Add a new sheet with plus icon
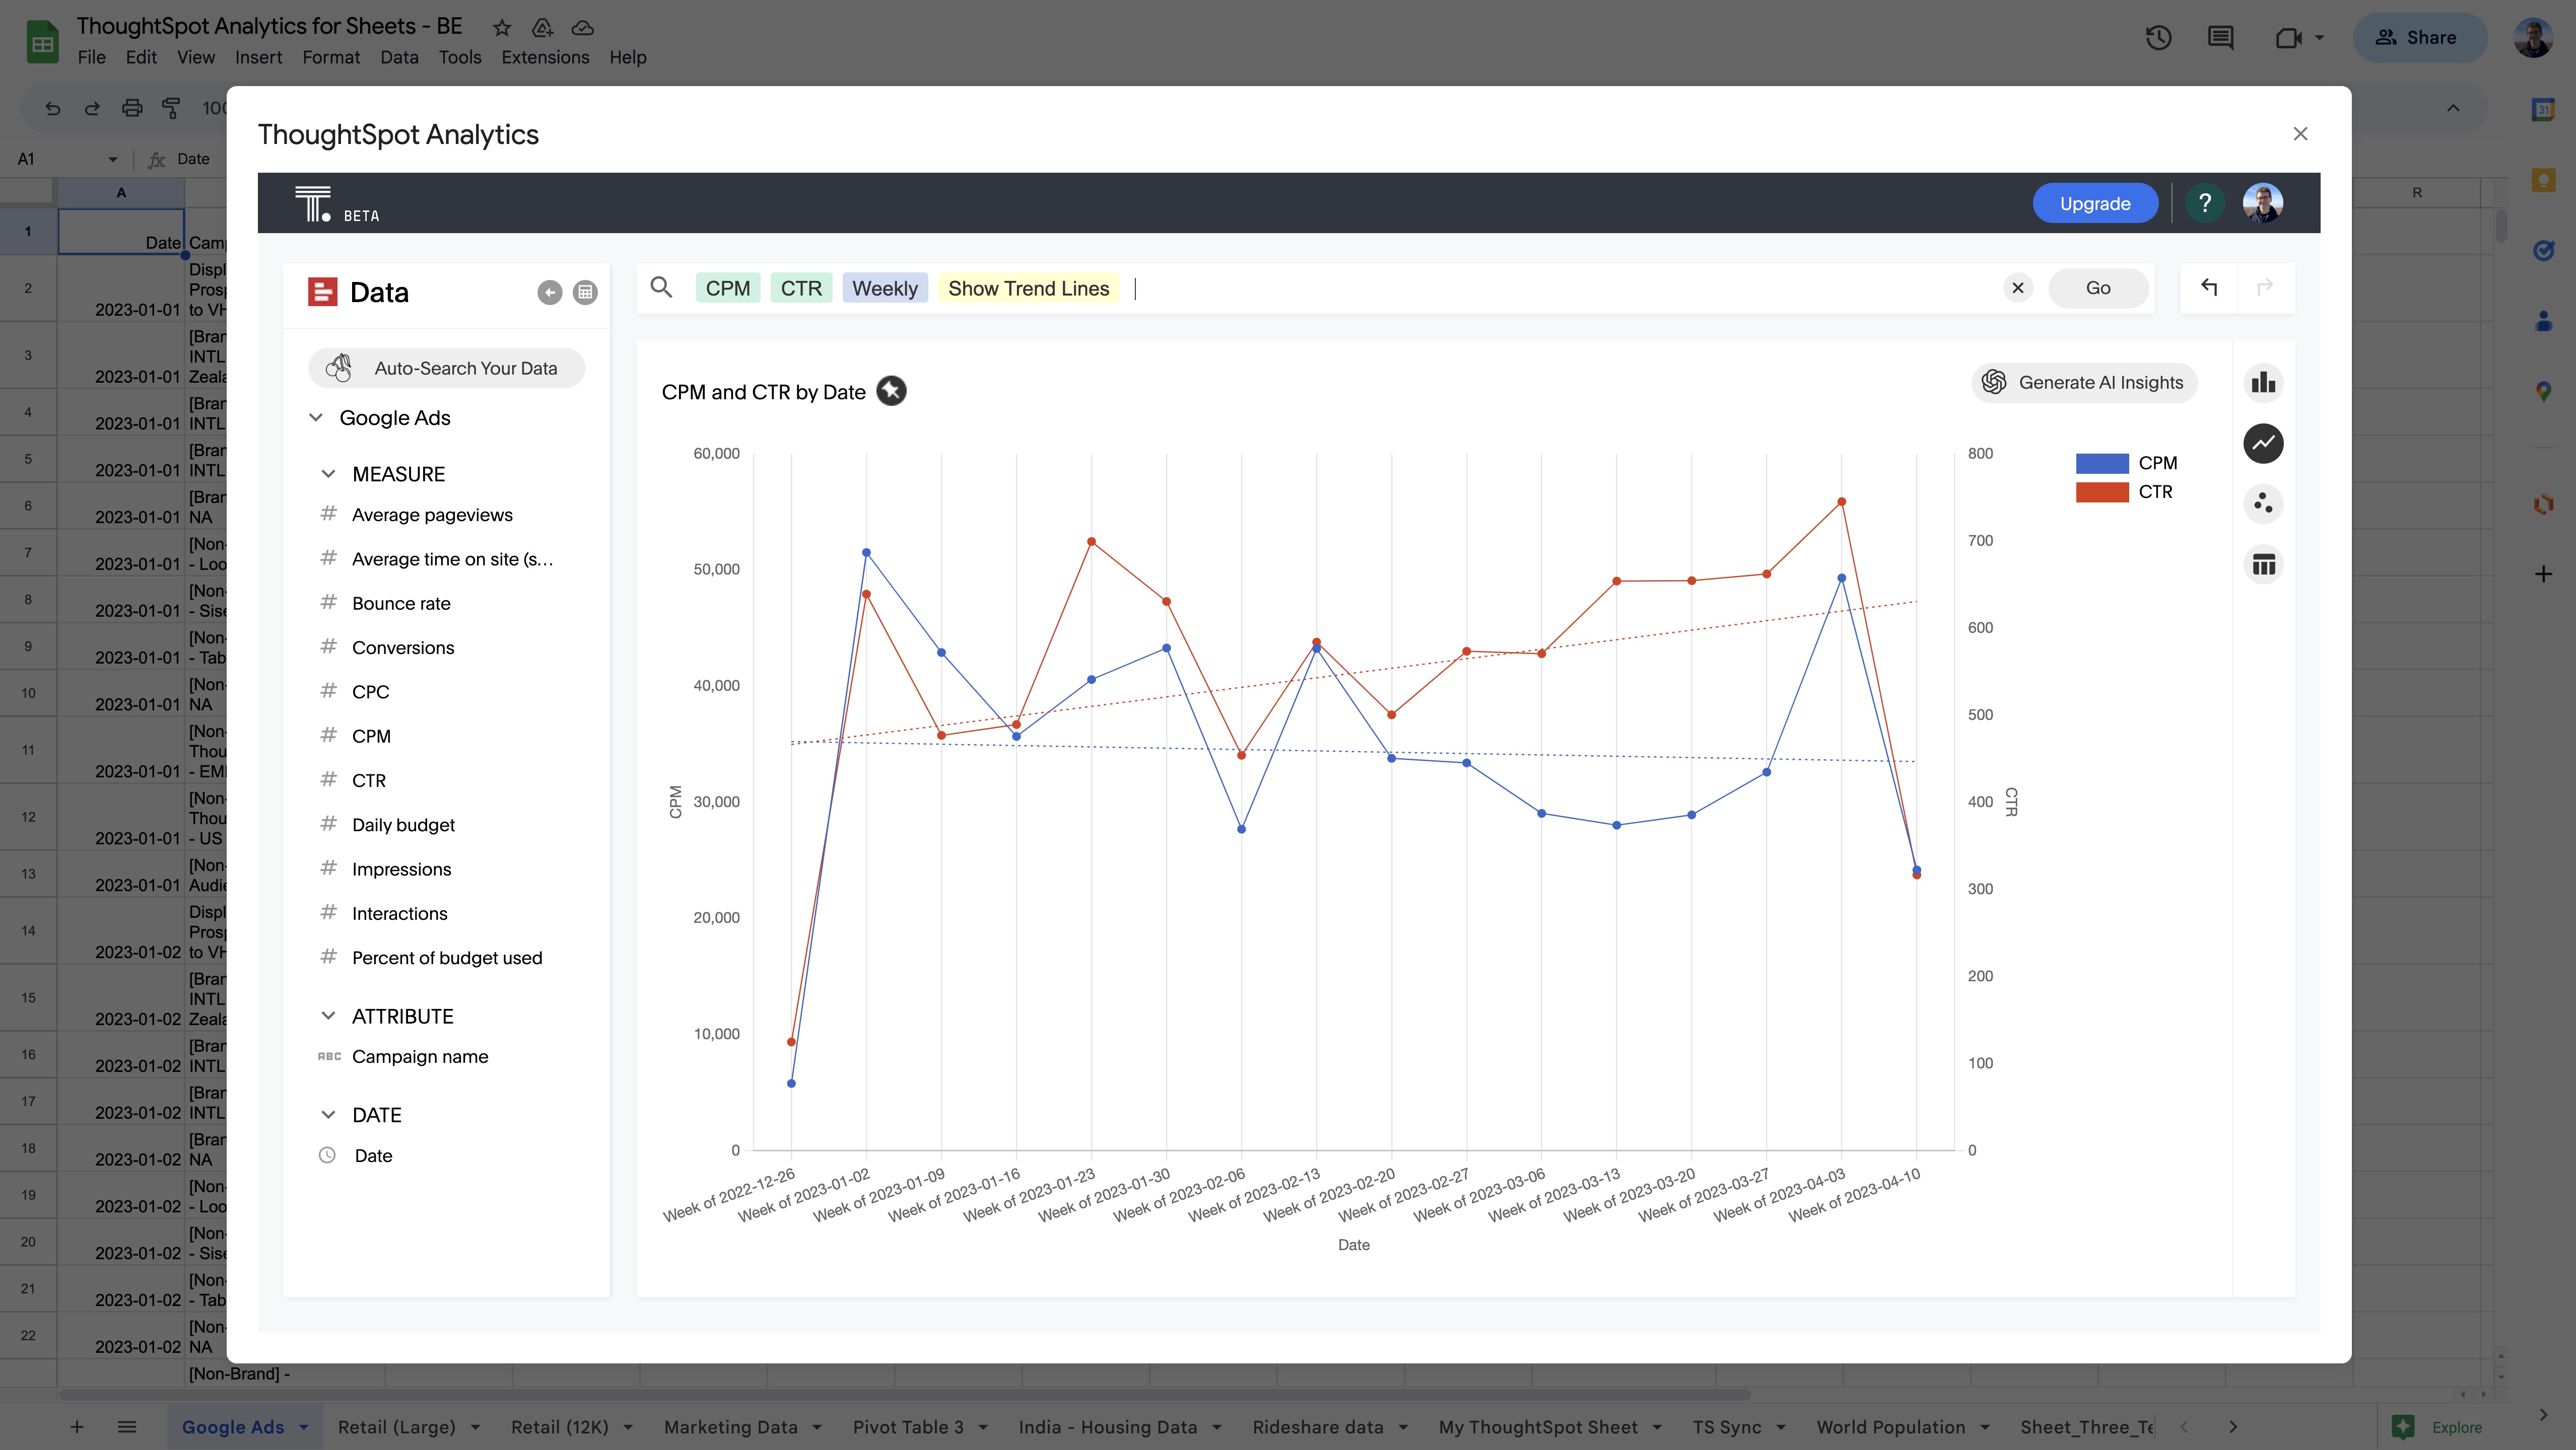The height and width of the screenshot is (1450, 2576). click(x=77, y=1427)
